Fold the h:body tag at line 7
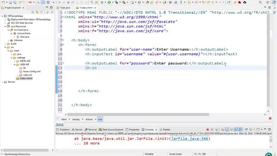The width and height of the screenshot is (277, 156). pos(63,40)
